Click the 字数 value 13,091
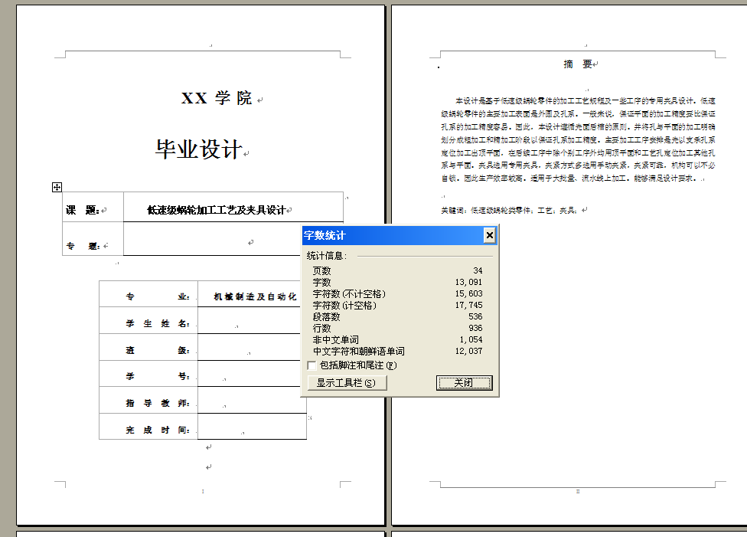The image size is (747, 537). (x=468, y=282)
